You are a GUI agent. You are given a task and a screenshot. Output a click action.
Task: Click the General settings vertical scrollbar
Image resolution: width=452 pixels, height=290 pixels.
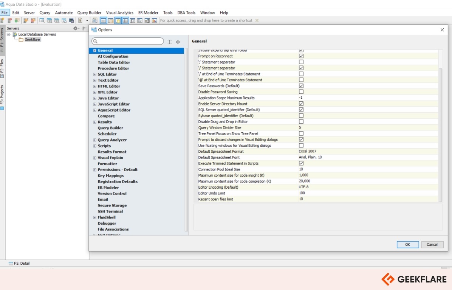[x=440, y=135]
